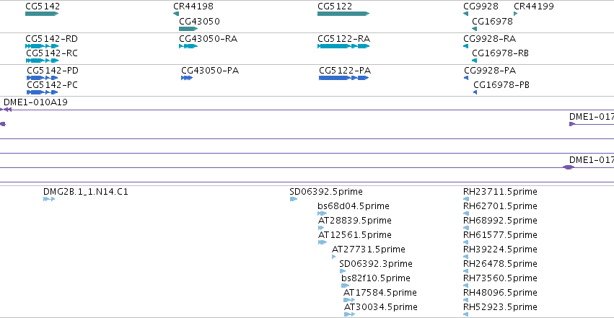
Task: Click the CG16978-RB transcript label
Action: click(500, 53)
